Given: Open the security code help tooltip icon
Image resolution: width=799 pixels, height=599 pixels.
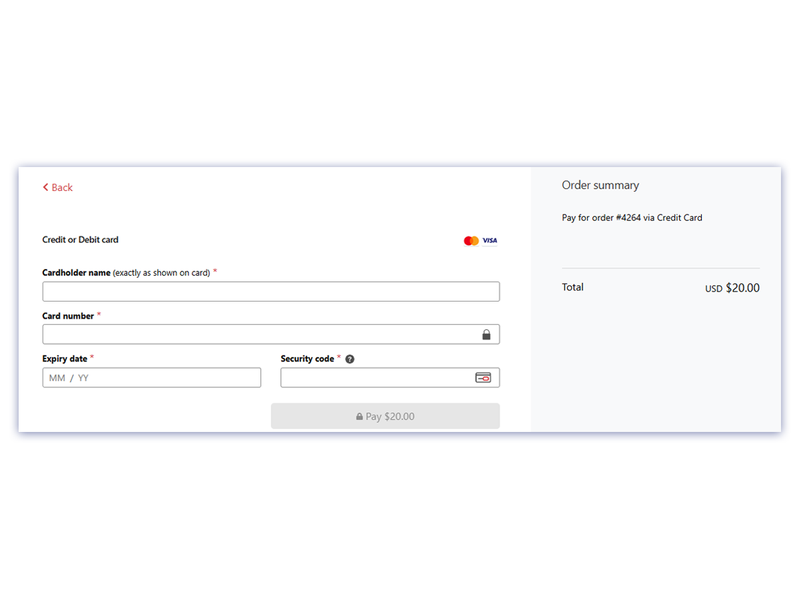Looking at the screenshot, I should pyautogui.click(x=350, y=359).
